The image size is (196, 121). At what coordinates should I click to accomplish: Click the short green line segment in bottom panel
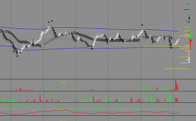click(x=175, y=117)
